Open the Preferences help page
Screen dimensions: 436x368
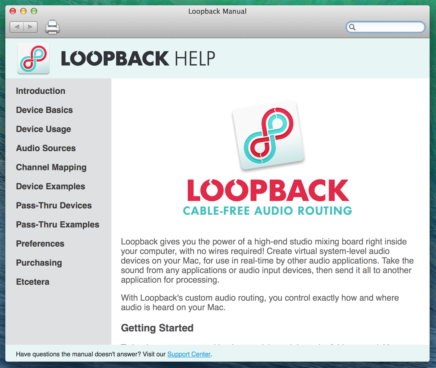[40, 244]
